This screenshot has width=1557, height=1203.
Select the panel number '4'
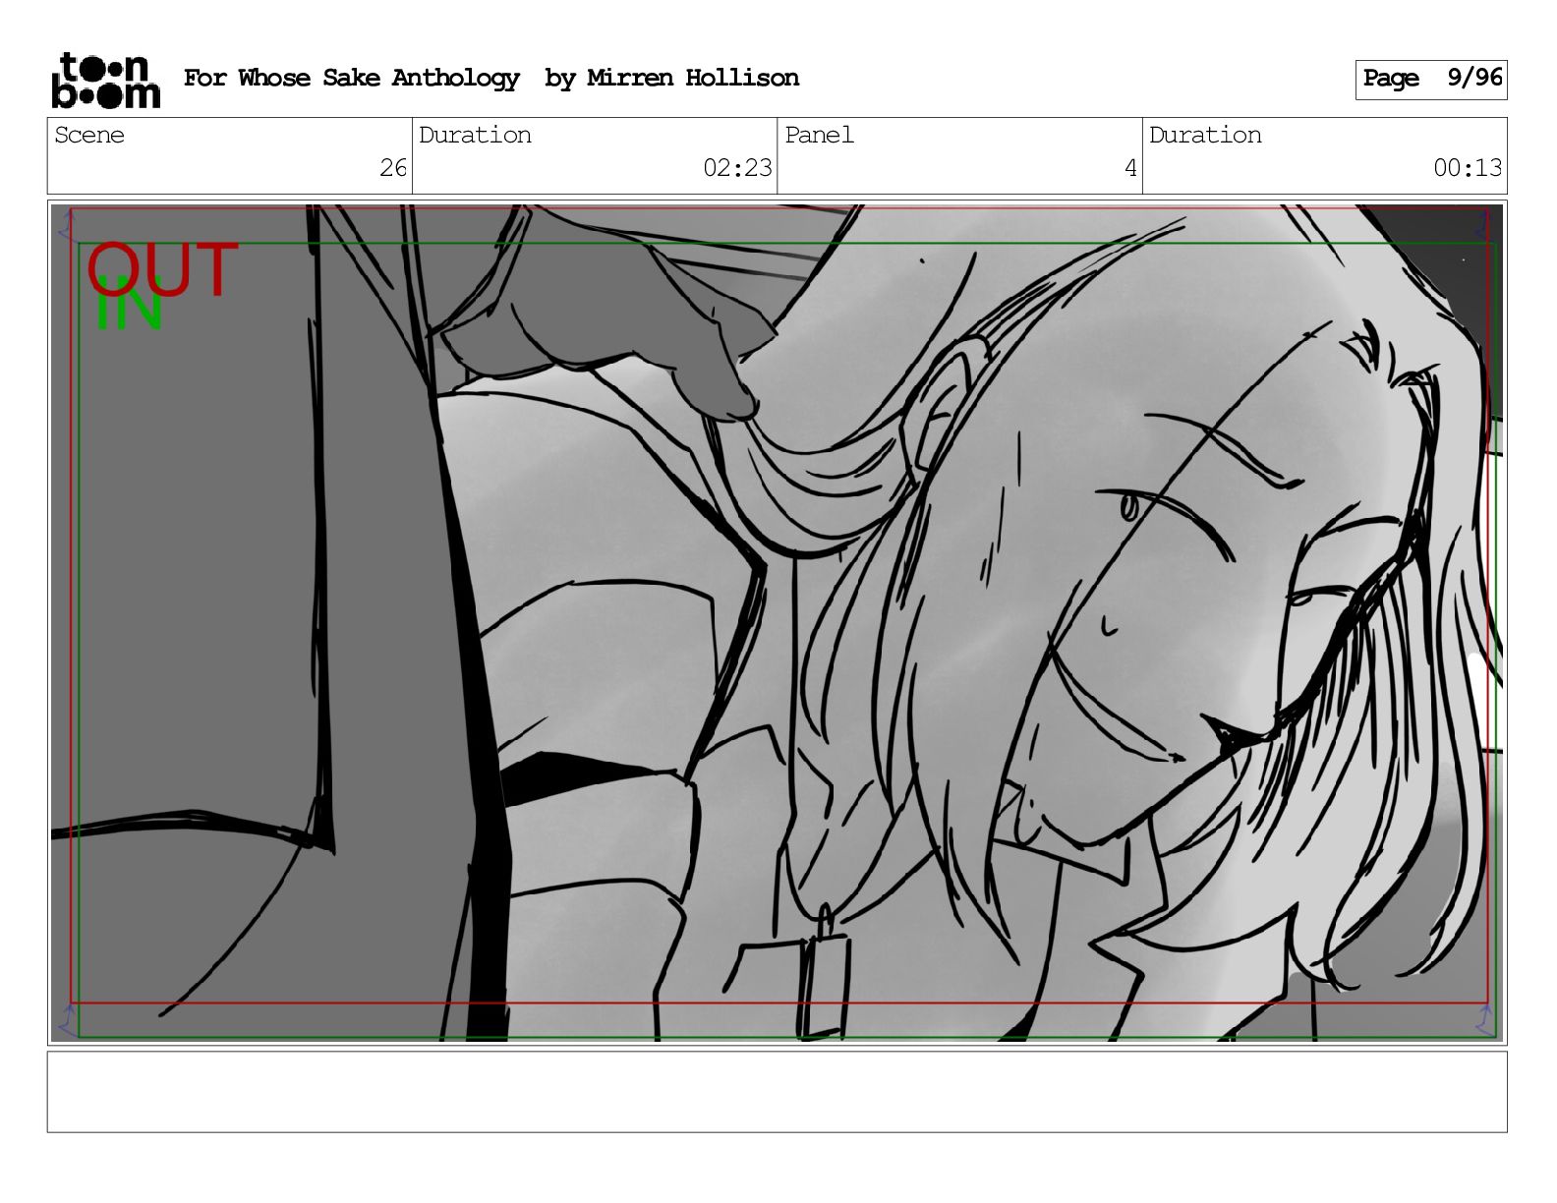[x=1130, y=168]
